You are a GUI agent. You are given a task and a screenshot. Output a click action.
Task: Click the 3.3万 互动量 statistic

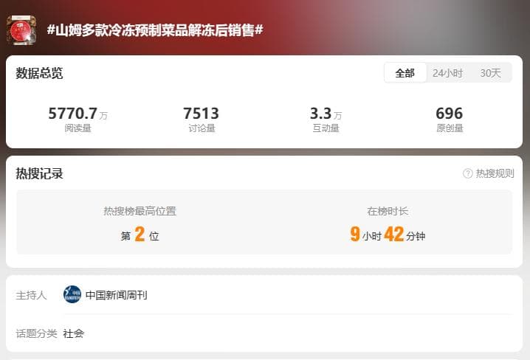click(326, 119)
